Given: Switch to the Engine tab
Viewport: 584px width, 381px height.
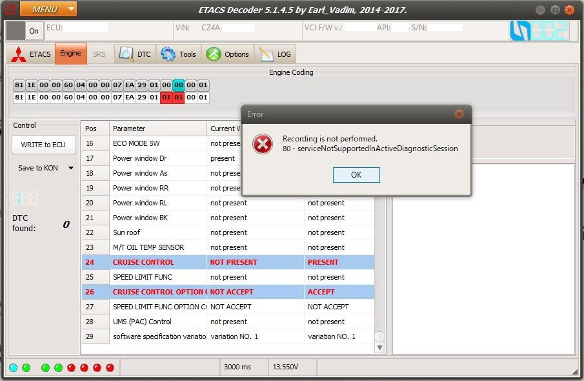Looking at the screenshot, I should tap(70, 54).
